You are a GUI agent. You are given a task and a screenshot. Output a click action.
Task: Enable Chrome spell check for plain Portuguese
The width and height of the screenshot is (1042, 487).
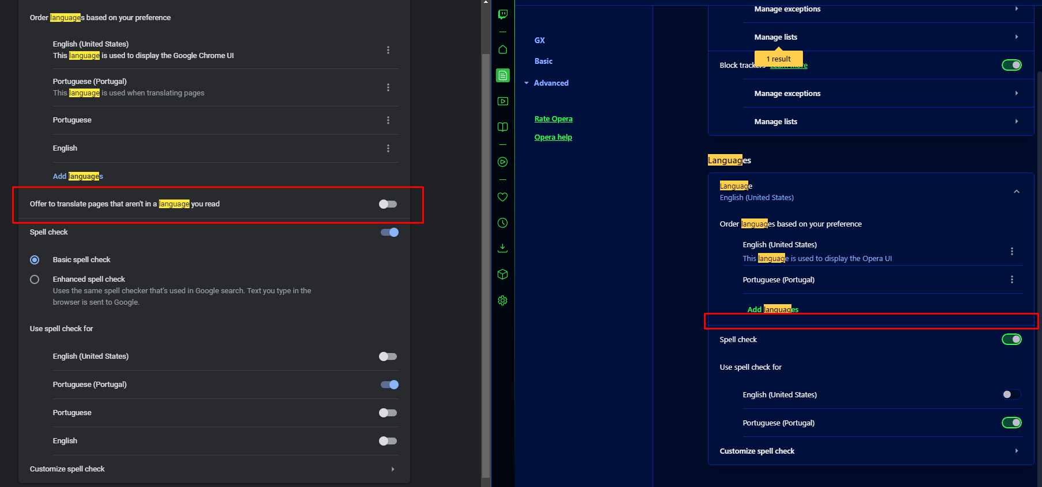click(388, 413)
